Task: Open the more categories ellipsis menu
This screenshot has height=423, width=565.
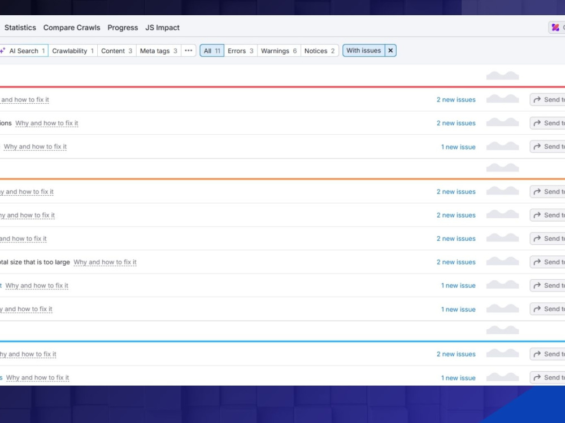Action: (x=189, y=51)
